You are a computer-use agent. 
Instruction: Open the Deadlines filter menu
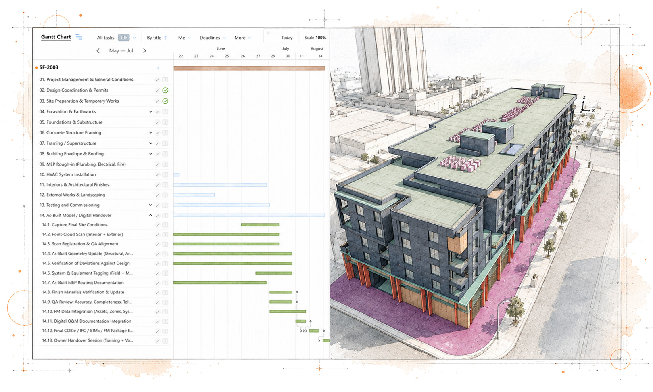click(x=213, y=38)
